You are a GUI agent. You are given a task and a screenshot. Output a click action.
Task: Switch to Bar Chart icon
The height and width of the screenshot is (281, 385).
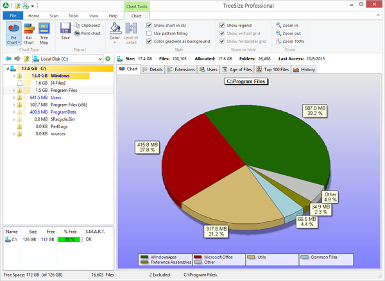[29, 28]
